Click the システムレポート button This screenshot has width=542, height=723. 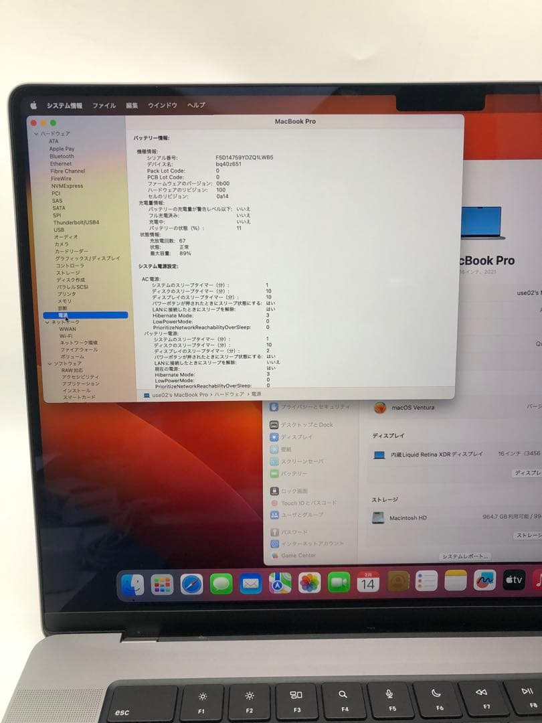tap(464, 556)
